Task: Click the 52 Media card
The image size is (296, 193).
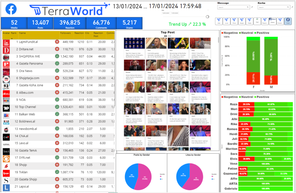Action: pyautogui.click(x=14, y=23)
